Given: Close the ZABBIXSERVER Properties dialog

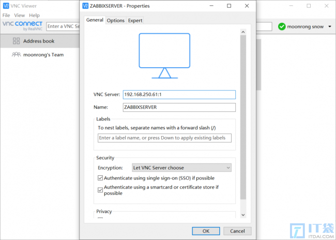Looking at the screenshot, I should 247,6.
